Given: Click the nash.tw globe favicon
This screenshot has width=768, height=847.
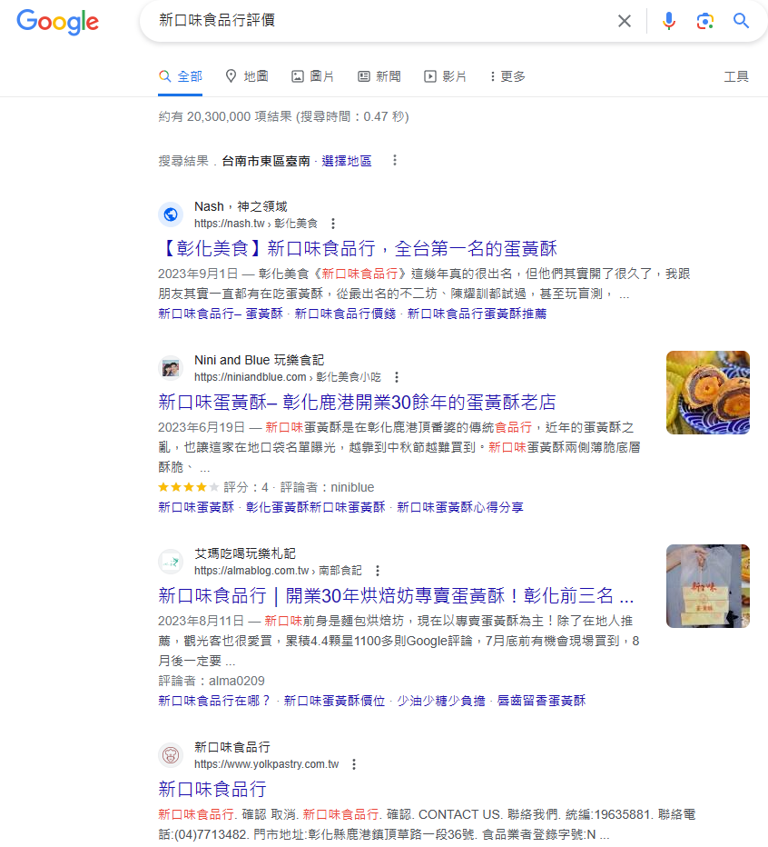Looking at the screenshot, I should [x=171, y=214].
